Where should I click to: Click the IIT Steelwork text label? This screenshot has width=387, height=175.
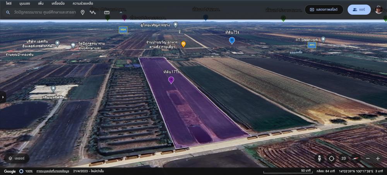pyautogui.click(x=307, y=39)
